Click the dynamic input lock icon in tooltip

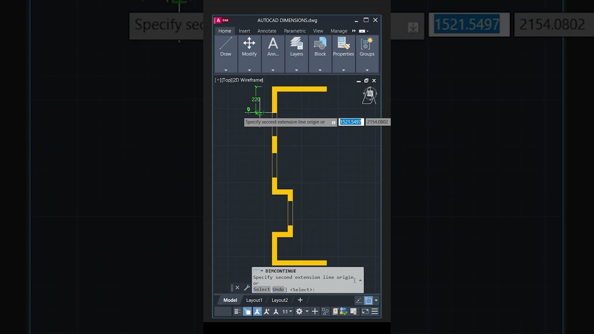pos(333,122)
